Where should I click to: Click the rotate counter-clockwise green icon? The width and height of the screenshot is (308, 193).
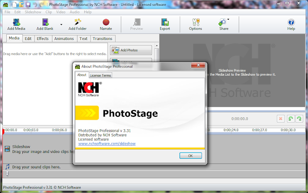[x=291, y=119]
